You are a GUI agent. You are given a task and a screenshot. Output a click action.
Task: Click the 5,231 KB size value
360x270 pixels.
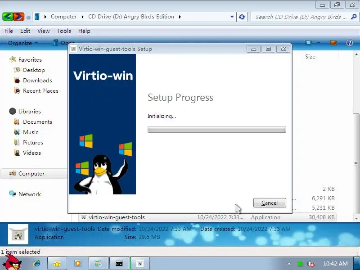click(323, 207)
